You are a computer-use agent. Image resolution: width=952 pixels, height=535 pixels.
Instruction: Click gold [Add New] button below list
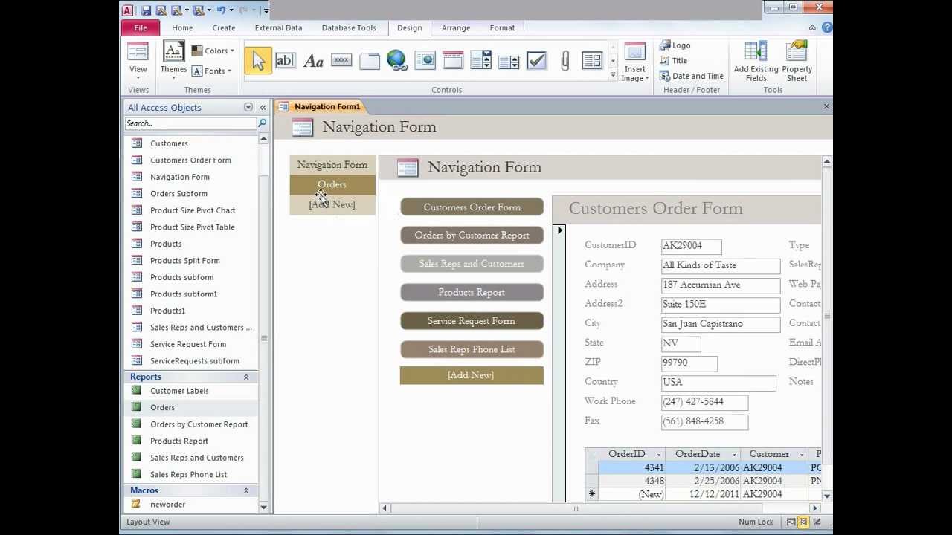click(x=472, y=375)
